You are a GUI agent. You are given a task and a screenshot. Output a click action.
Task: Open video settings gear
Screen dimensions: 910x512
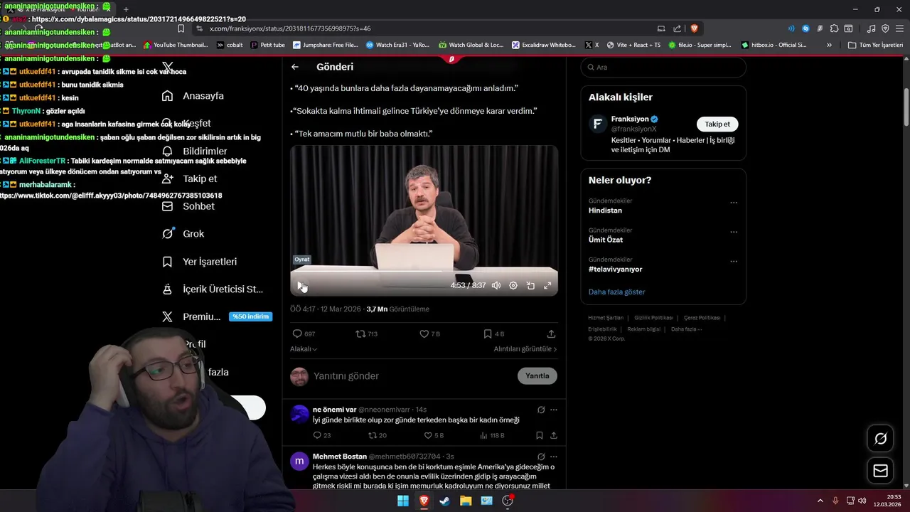(513, 285)
